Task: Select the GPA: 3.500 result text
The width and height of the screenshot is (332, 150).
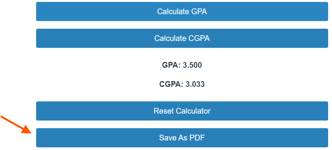Action: tap(182, 65)
